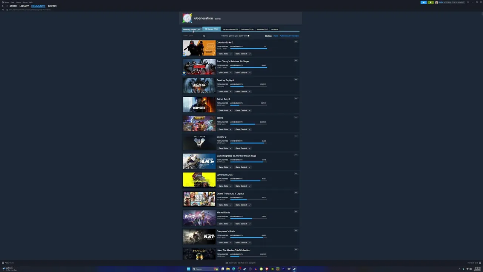Switch to the Recently Played tab

tap(192, 29)
